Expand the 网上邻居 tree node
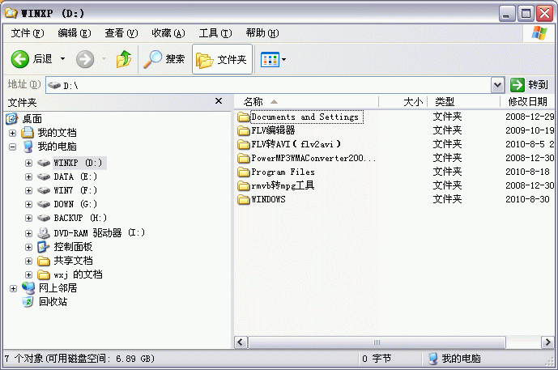This screenshot has width=558, height=370. coord(13,288)
